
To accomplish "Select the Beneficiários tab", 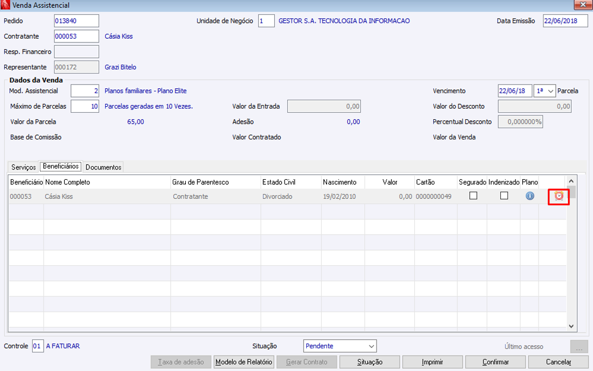I will (x=61, y=166).
